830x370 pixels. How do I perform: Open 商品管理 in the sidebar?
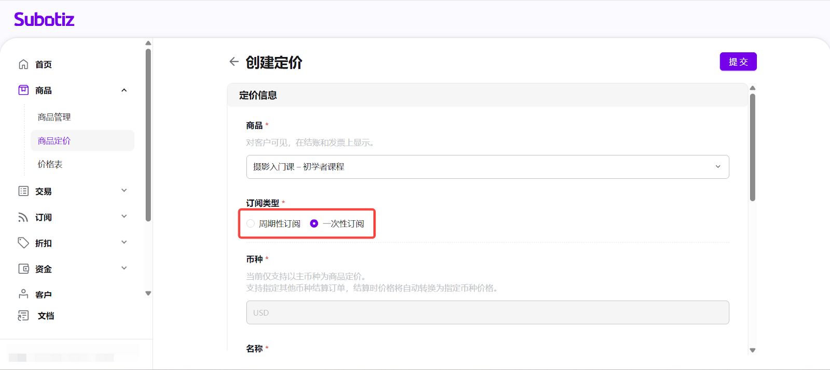tap(54, 117)
